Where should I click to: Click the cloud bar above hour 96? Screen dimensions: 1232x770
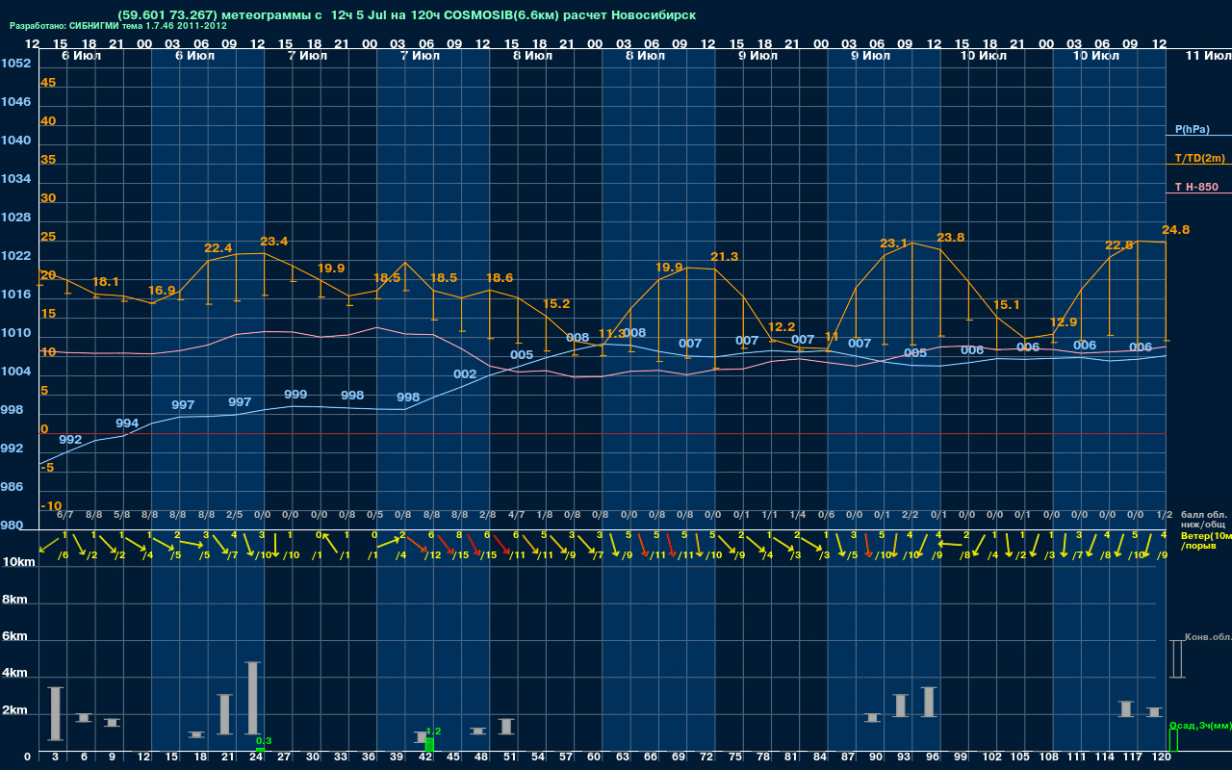(929, 702)
